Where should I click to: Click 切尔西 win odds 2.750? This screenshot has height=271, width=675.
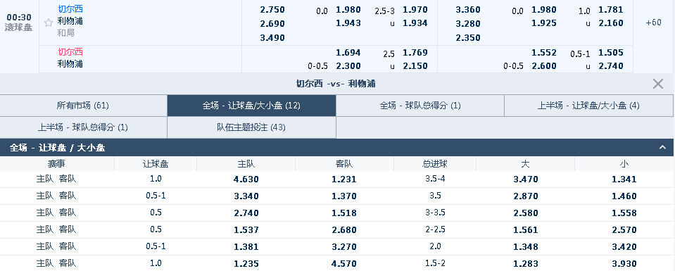point(272,10)
